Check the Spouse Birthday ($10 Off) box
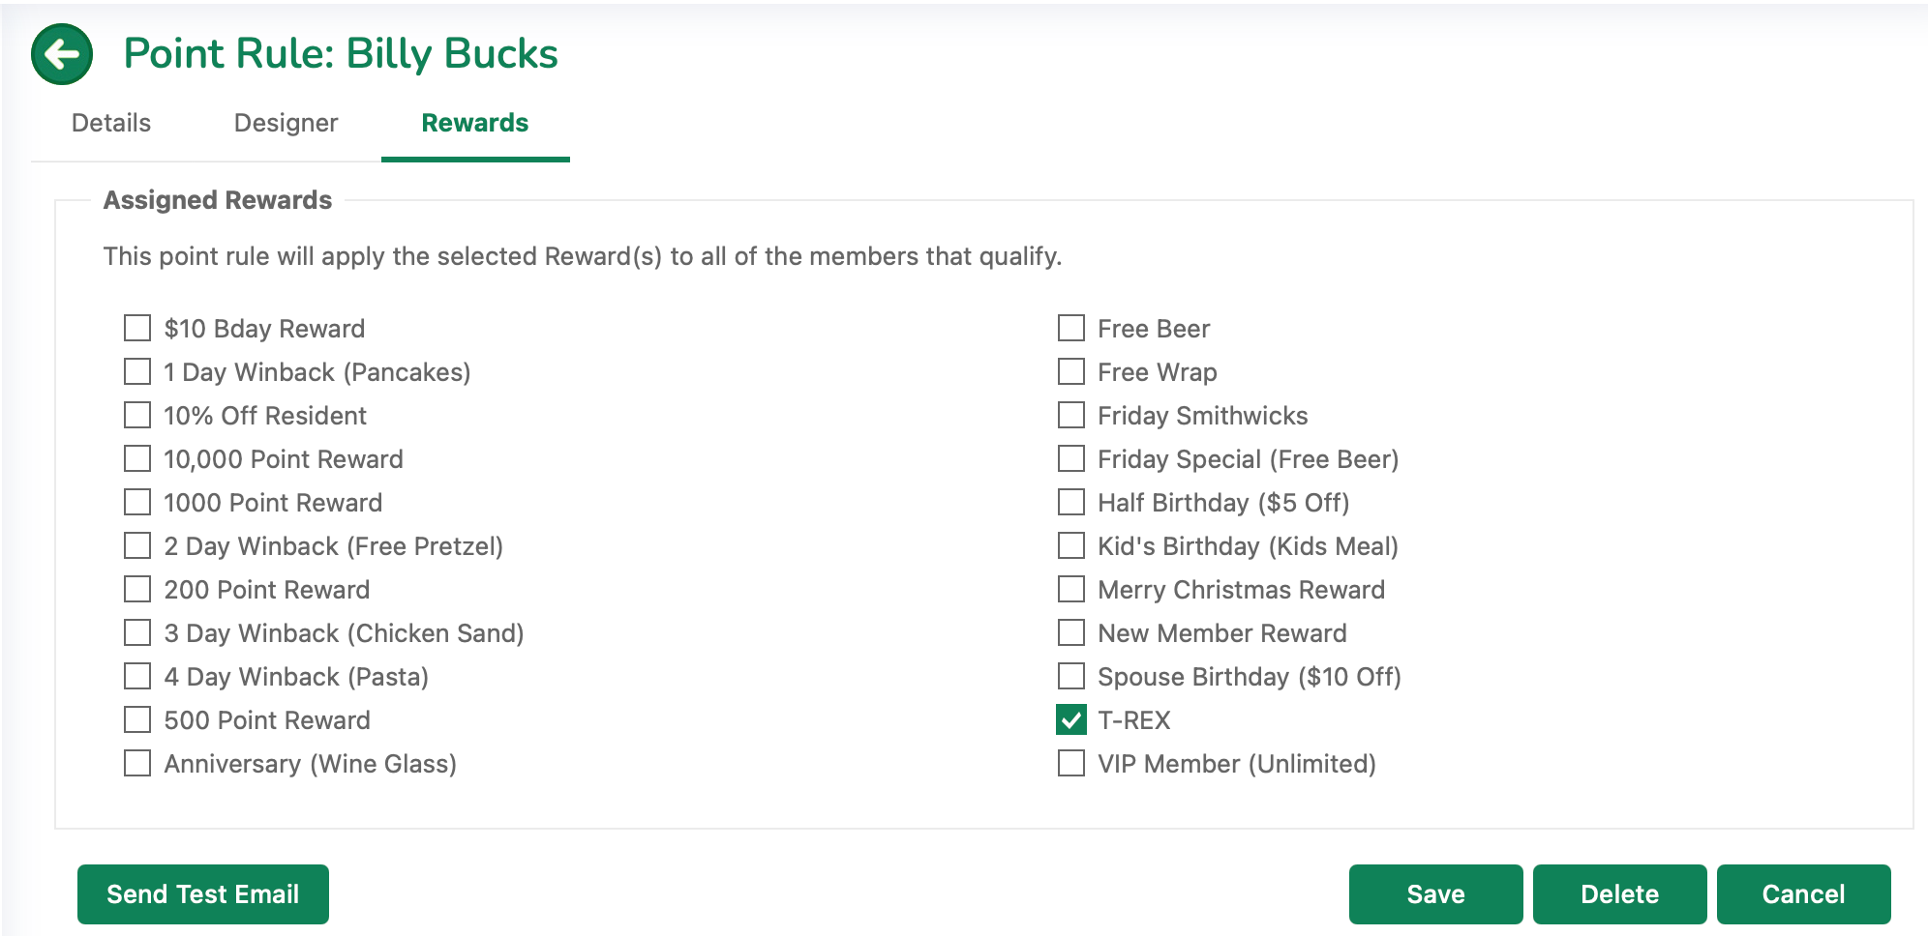The width and height of the screenshot is (1928, 936). 1071,676
